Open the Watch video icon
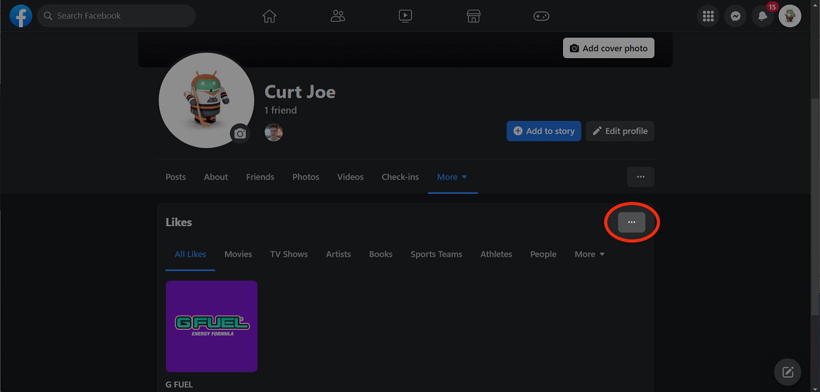 405,16
